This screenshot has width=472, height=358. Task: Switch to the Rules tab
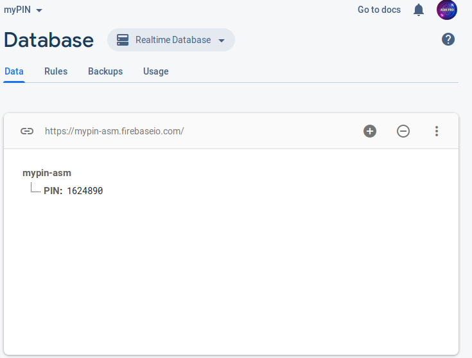56,71
